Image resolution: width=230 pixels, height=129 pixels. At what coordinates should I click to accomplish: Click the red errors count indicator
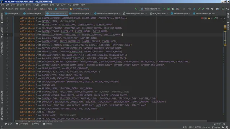click(204, 18)
